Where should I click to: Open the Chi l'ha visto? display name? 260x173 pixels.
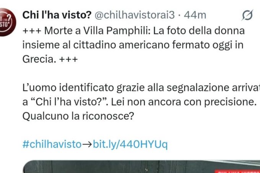tap(57, 15)
